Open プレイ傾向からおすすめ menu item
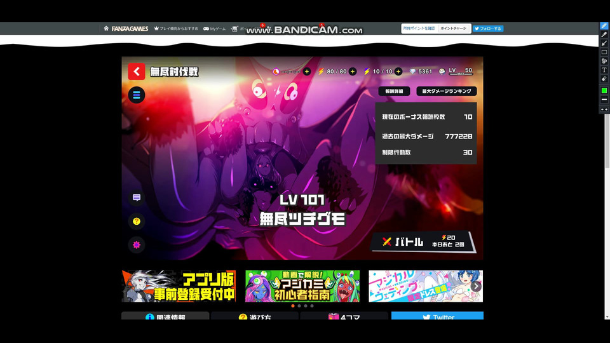610x343 pixels. (x=176, y=29)
